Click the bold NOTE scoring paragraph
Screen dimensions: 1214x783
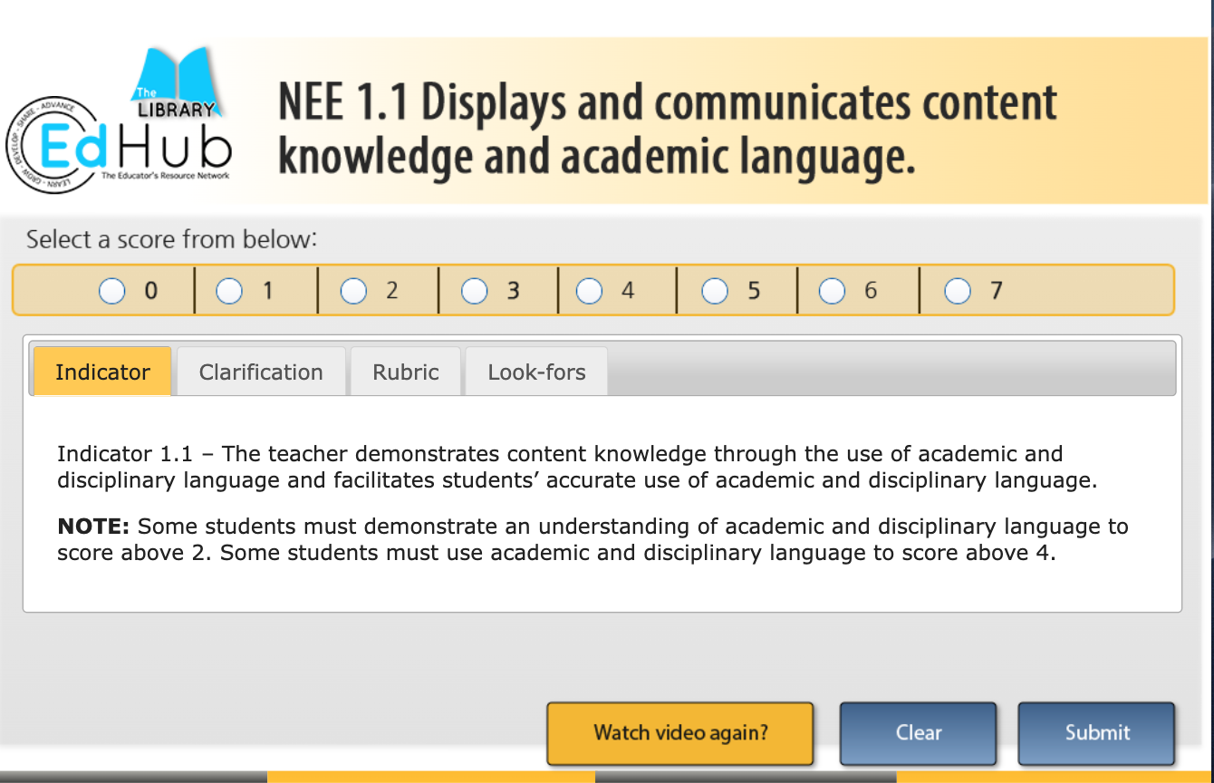click(x=593, y=539)
